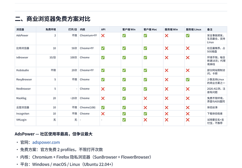The height and width of the screenshot is (168, 242).
Task: Click Maskfog's 客户端 Mac red cross
Action: pos(145,98)
